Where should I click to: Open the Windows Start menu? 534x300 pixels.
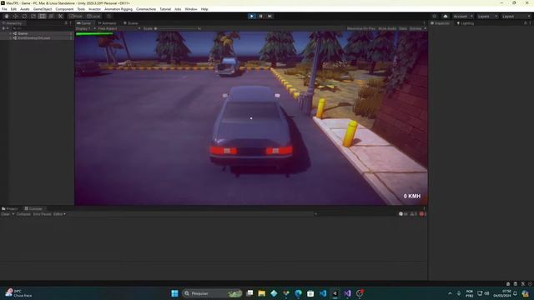click(174, 293)
